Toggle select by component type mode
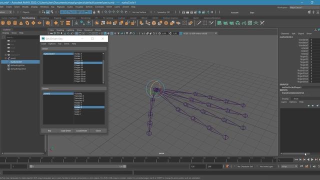Image resolution: width=320 pixels, height=180 pixels. click(x=52, y=12)
